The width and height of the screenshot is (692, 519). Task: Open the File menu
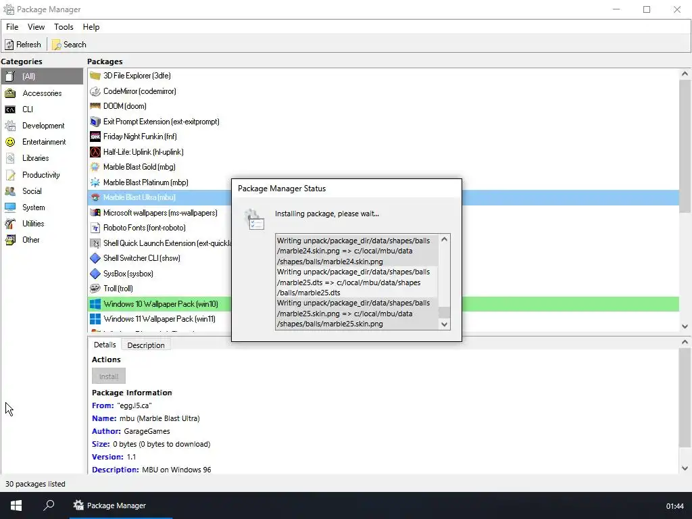[x=12, y=27]
